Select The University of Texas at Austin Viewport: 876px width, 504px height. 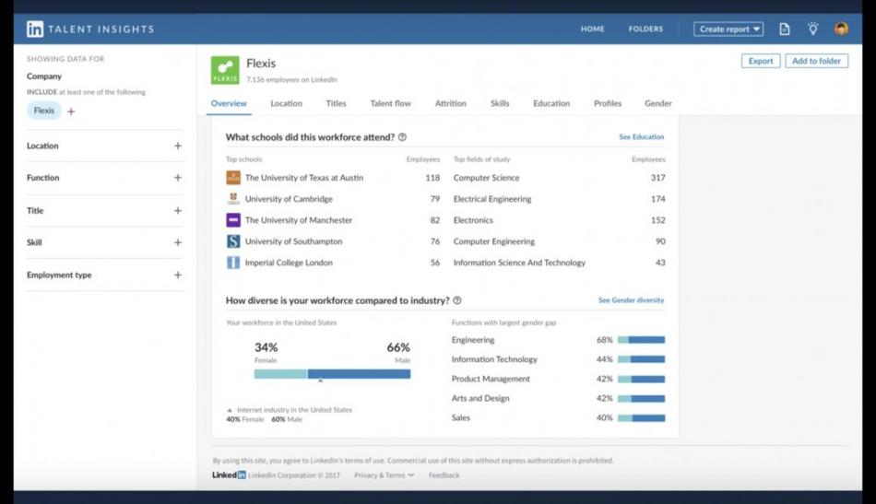304,178
